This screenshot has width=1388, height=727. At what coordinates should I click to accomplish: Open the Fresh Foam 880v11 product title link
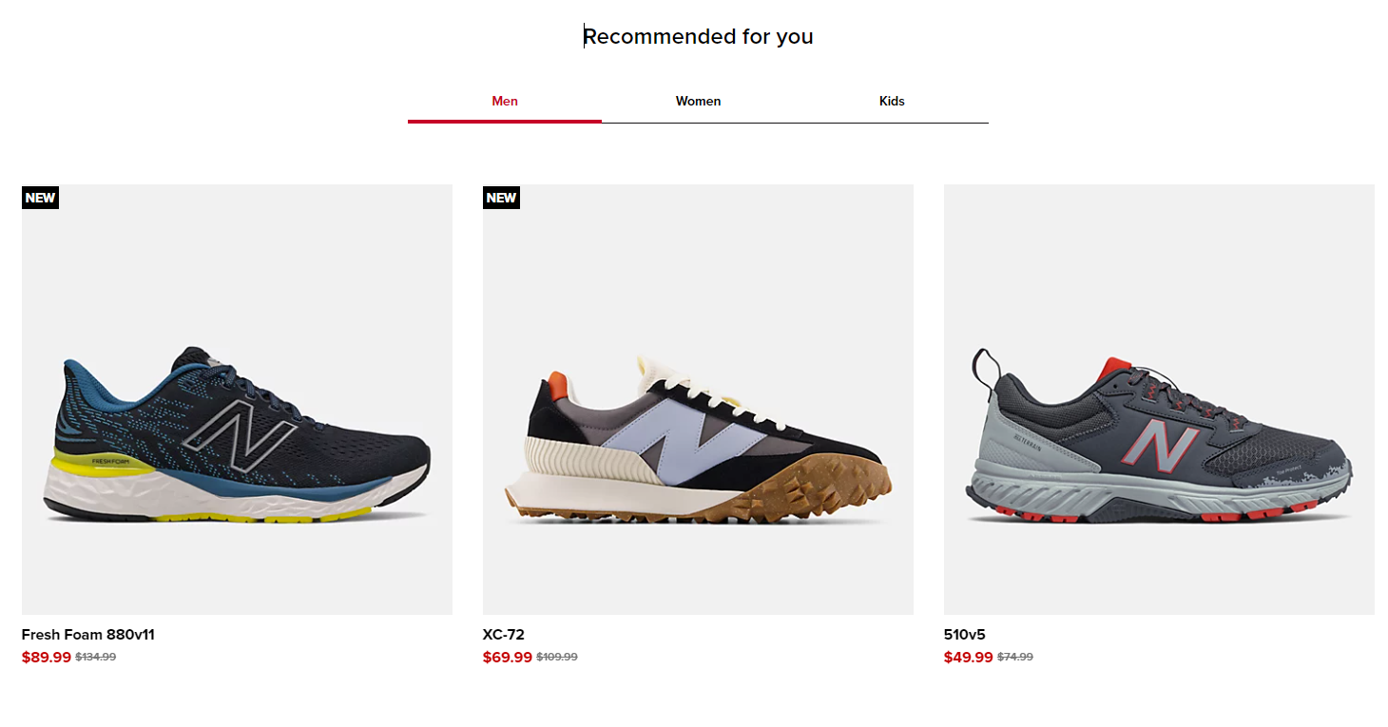(87, 635)
